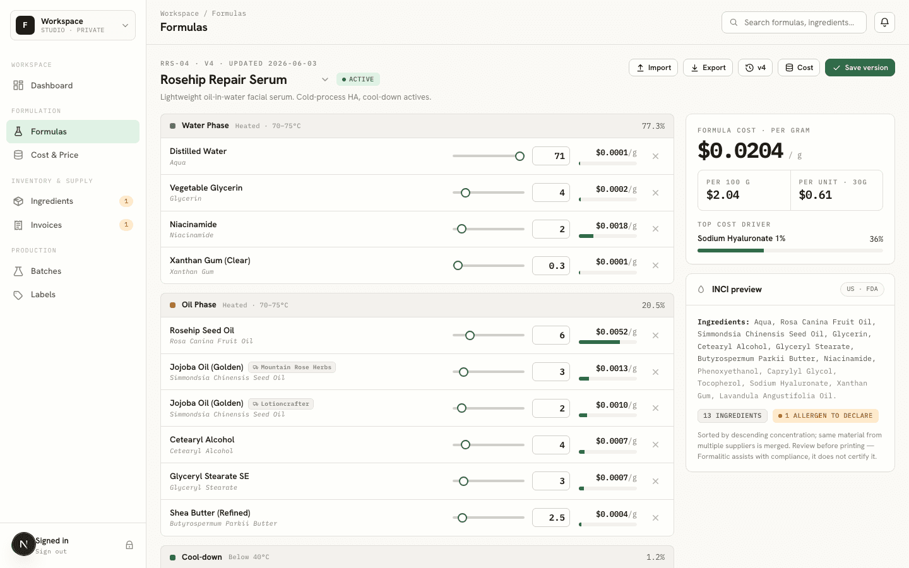Click the user avatar N
This screenshot has height=568, width=909.
pyautogui.click(x=23, y=544)
